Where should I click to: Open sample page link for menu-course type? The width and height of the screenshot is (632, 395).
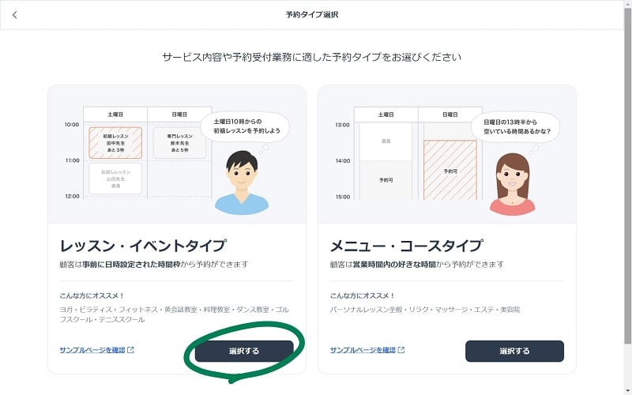tap(363, 350)
